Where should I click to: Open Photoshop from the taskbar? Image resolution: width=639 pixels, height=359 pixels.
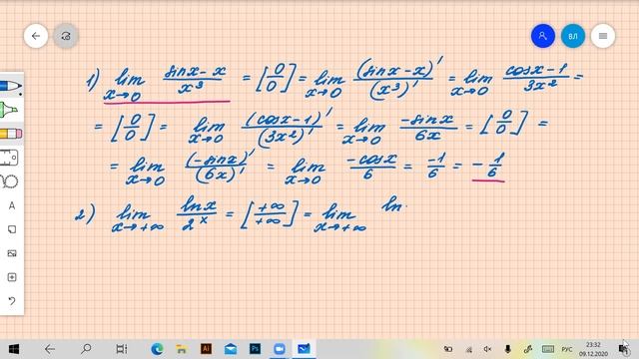coord(256,349)
